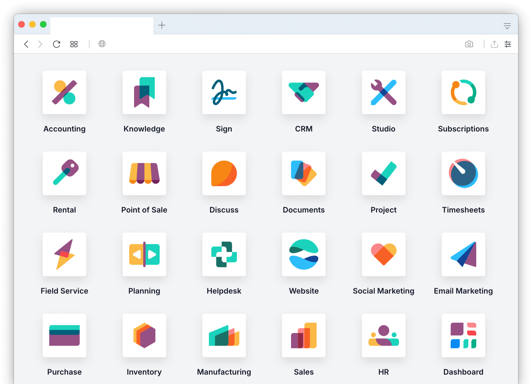Expand the tab list dropdown arrow
This screenshot has height=384, width=532.
click(507, 26)
